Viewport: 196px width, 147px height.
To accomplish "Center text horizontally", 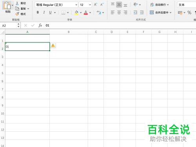I will pyautogui.click(x=119, y=13).
